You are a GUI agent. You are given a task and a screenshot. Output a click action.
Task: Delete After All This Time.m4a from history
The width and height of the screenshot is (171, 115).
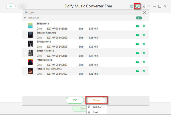click(144, 71)
